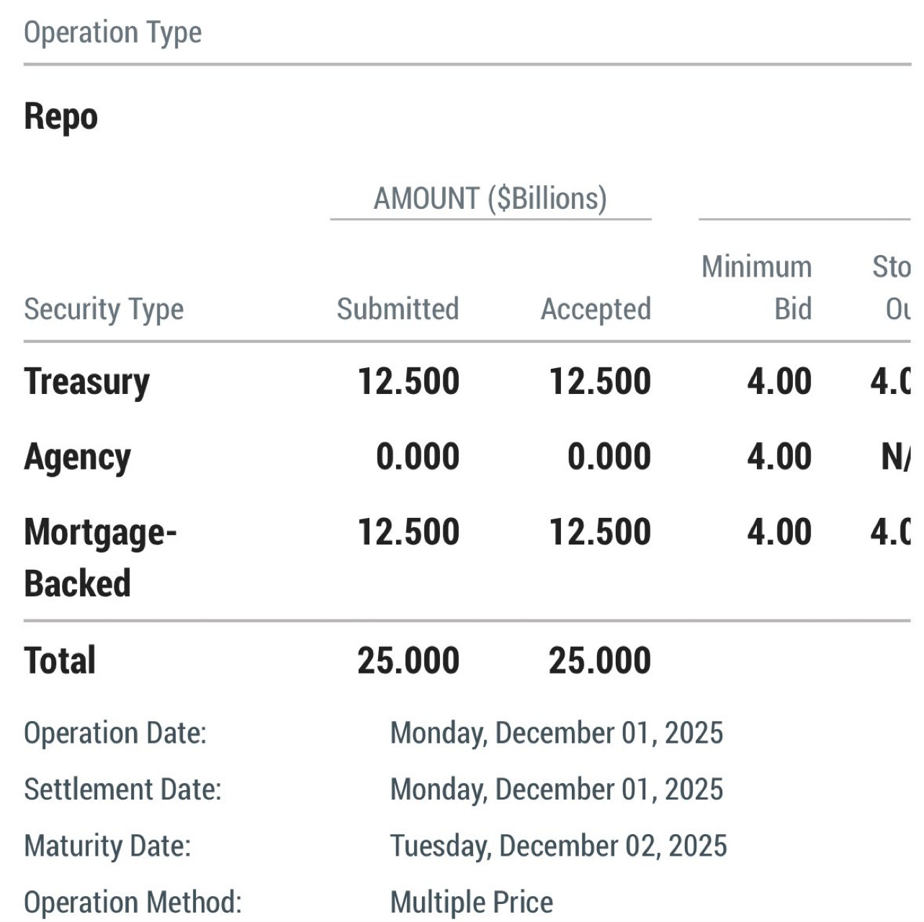Select the Mortgage-Backed row label

click(100, 557)
